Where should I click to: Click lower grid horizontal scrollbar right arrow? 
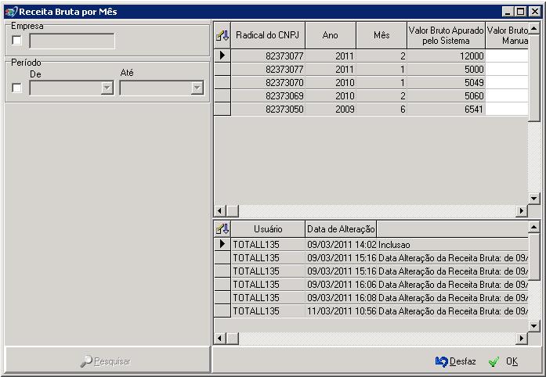pyautogui.click(x=522, y=339)
